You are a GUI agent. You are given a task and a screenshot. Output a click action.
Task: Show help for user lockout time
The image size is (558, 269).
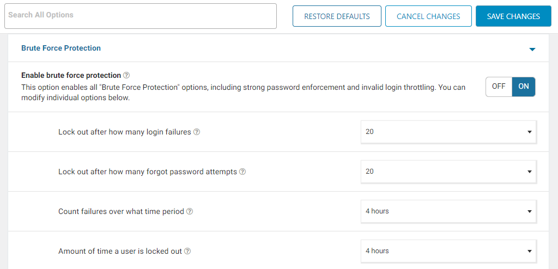(187, 251)
